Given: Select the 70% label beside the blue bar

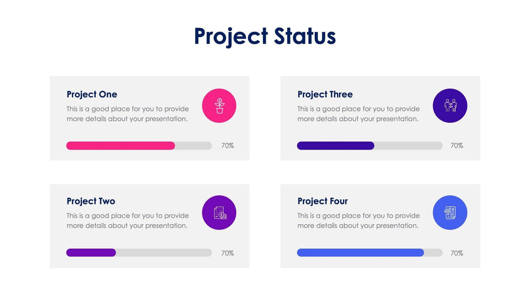Looking at the screenshot, I should point(457,253).
